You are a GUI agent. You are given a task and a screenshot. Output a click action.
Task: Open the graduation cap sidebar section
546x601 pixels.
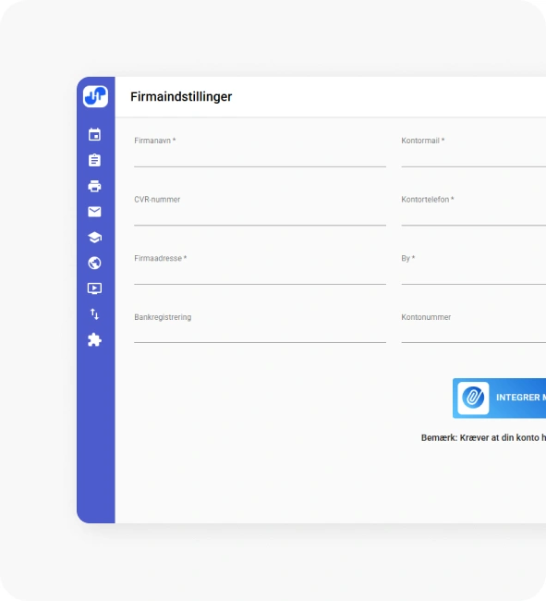94,238
